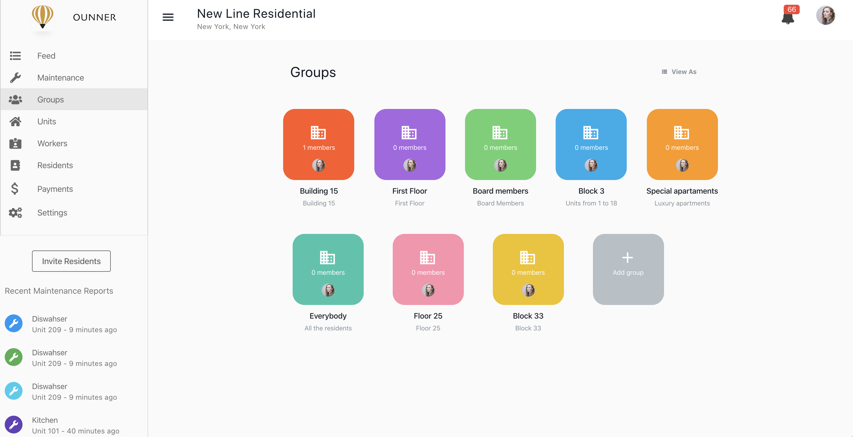Click the hamburger menu toggle button
This screenshot has height=437, width=853.
pos(168,17)
